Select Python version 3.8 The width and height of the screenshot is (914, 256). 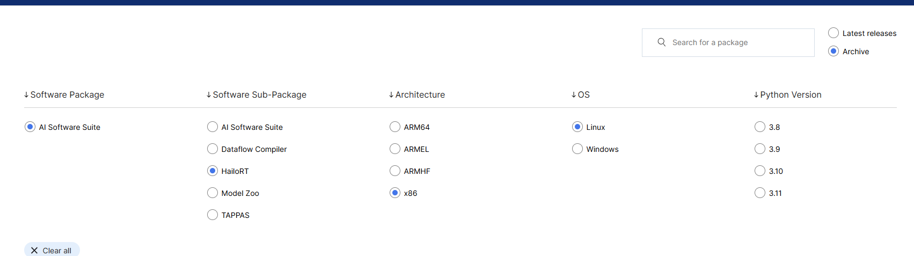click(x=760, y=127)
